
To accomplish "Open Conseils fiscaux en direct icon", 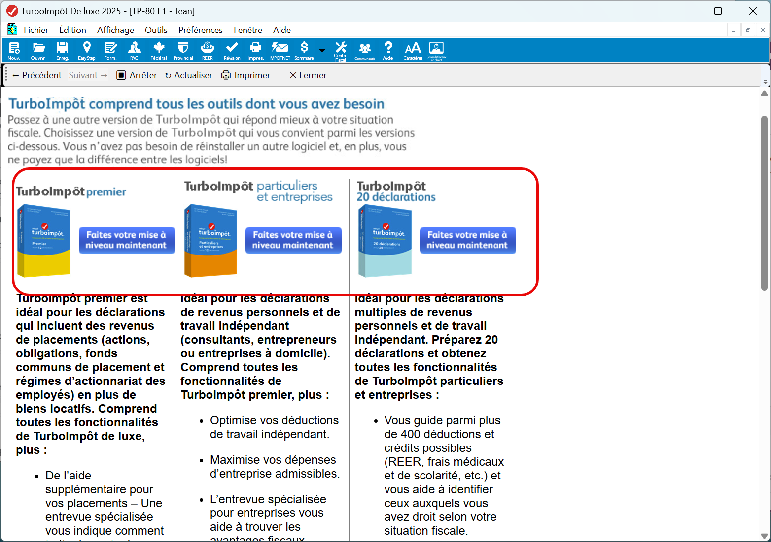I will tap(436, 51).
